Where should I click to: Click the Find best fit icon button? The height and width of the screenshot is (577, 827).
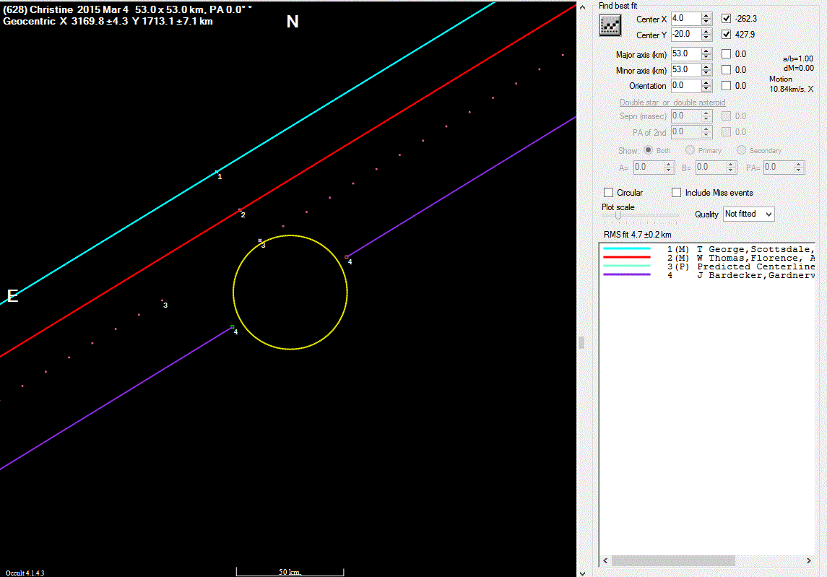pos(611,25)
